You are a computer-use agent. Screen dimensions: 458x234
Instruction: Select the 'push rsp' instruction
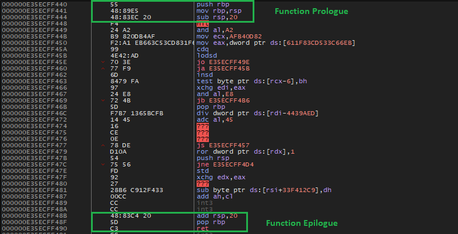coord(213,158)
